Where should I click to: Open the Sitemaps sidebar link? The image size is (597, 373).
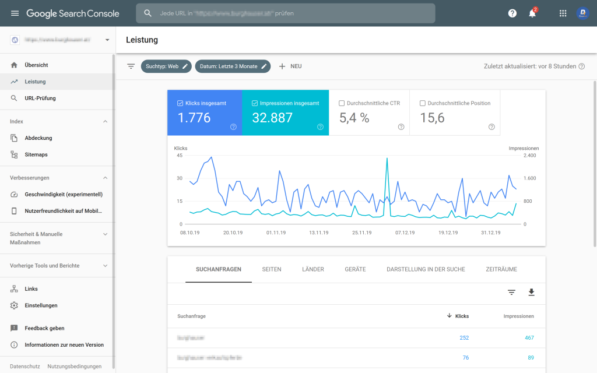click(x=36, y=154)
